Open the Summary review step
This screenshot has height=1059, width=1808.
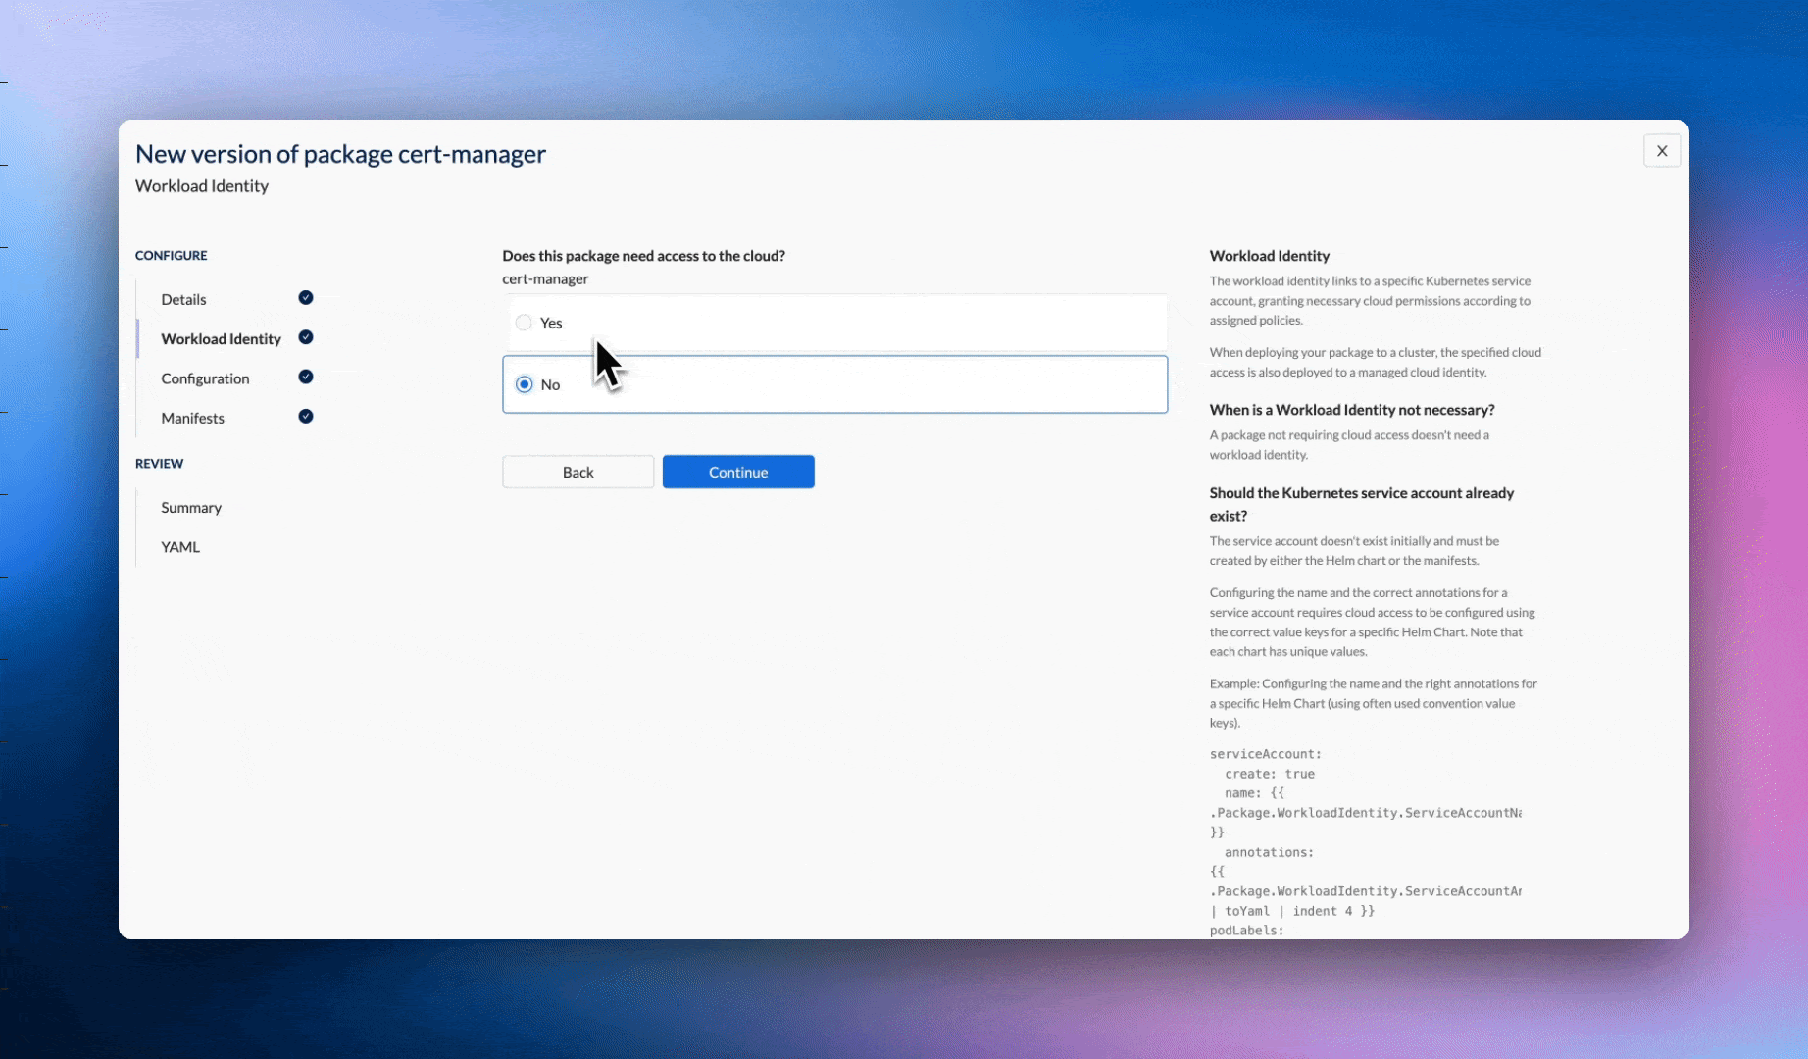(191, 508)
